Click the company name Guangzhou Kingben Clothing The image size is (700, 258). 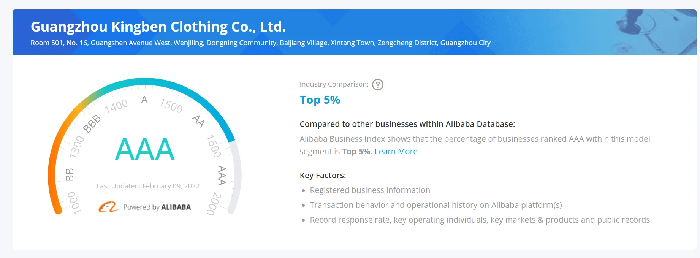coord(158,27)
